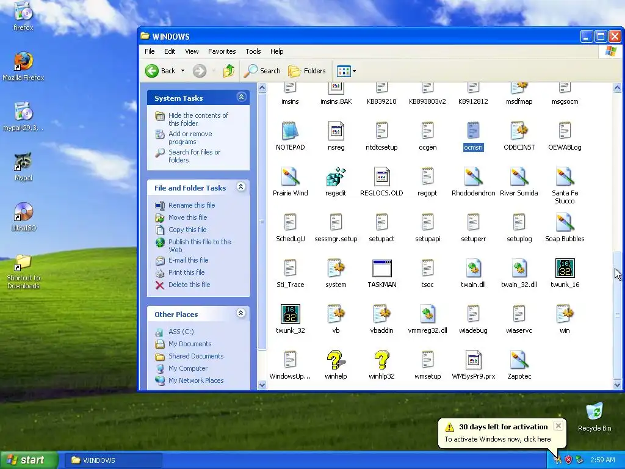Open the Views dropdown button

pyautogui.click(x=346, y=71)
